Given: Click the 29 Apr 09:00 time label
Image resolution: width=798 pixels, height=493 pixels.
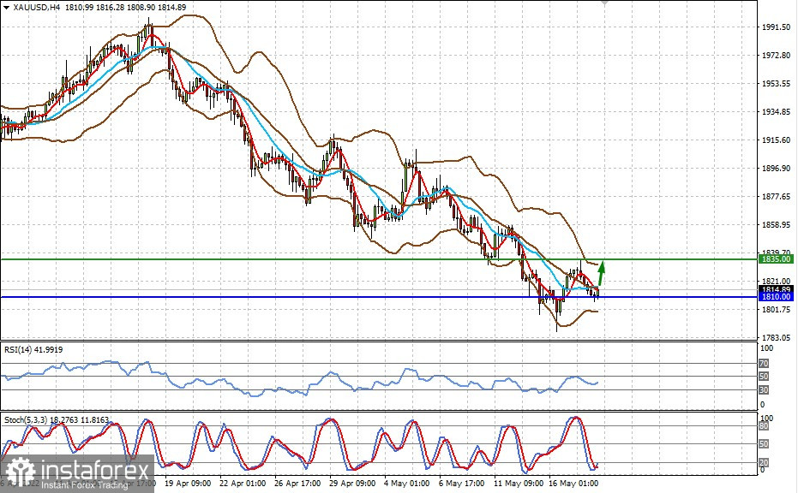Looking at the screenshot, I should [352, 484].
